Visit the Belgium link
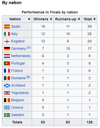Screen dimensions: 100x128 (x=18, y=100)
